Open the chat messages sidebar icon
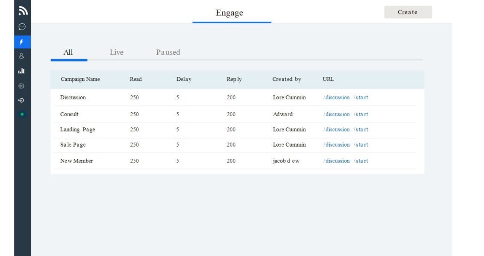Screen dimensions: 484x256 (22, 27)
